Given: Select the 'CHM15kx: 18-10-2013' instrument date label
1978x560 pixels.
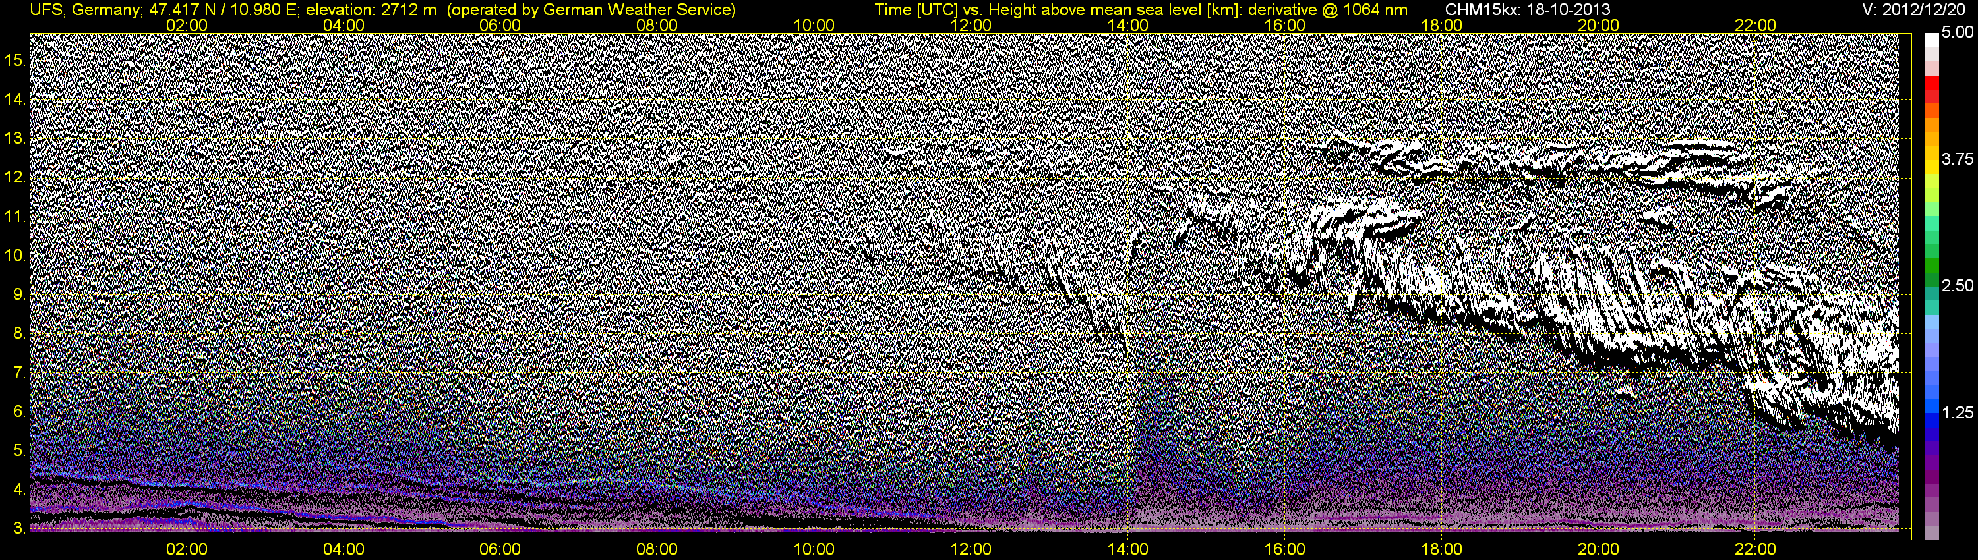Looking at the screenshot, I should (1530, 10).
